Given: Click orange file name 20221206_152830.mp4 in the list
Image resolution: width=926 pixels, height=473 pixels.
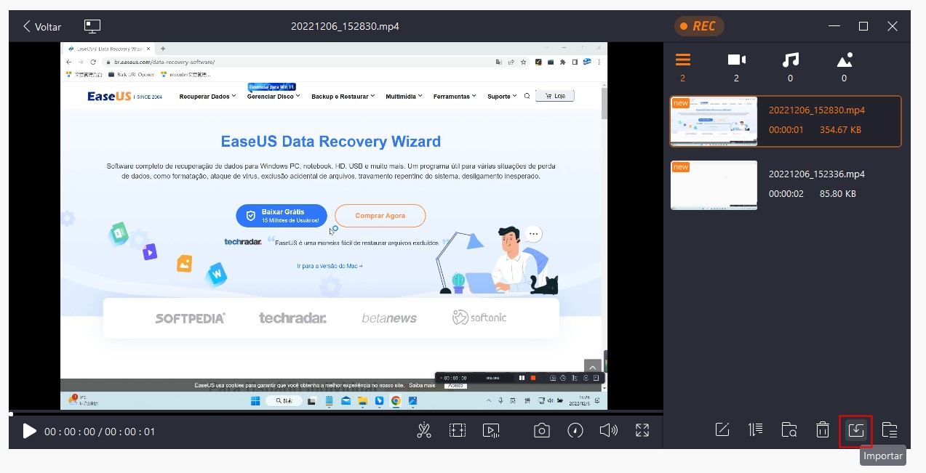Looking at the screenshot, I should point(816,110).
